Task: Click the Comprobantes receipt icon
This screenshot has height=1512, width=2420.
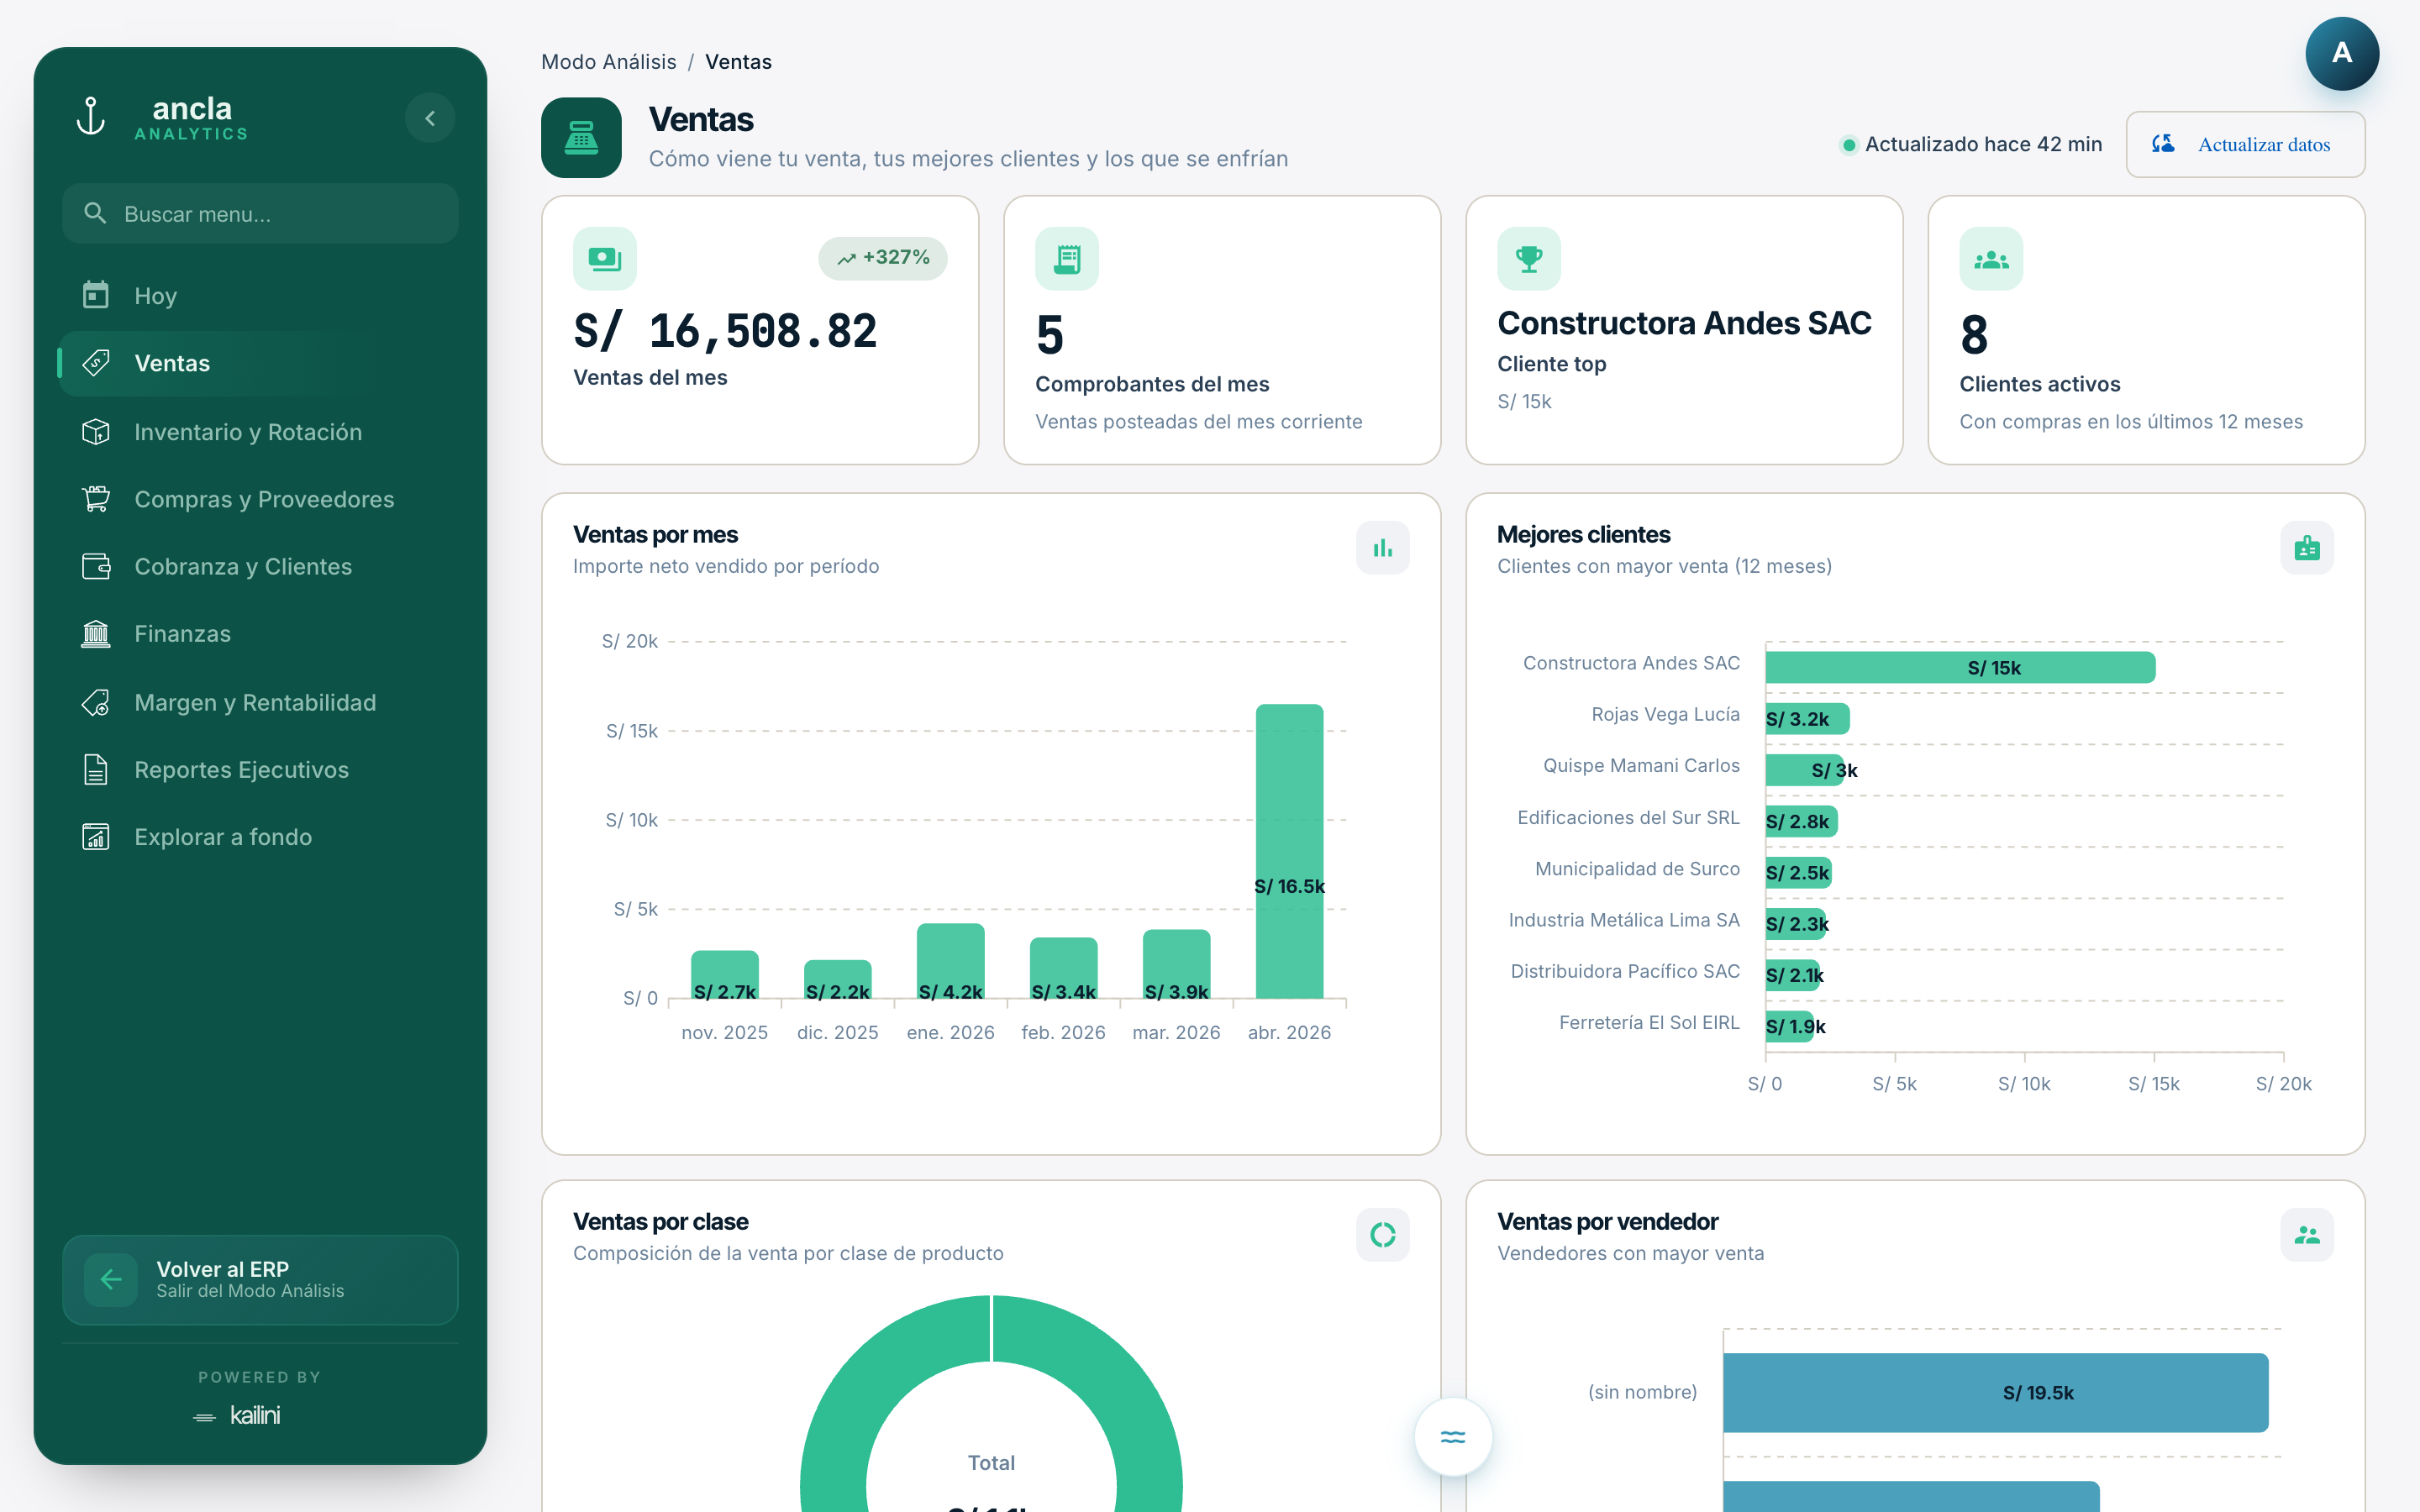Action: [1066, 259]
